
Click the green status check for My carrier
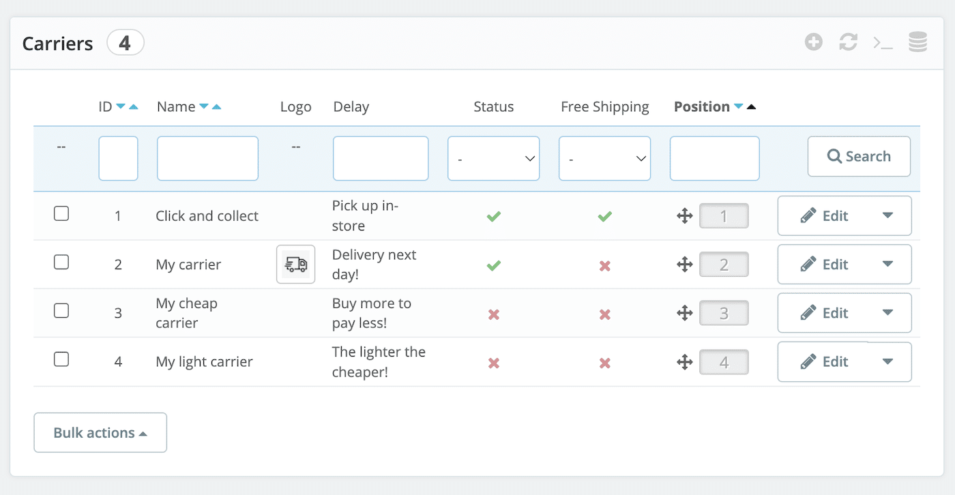pyautogui.click(x=493, y=265)
